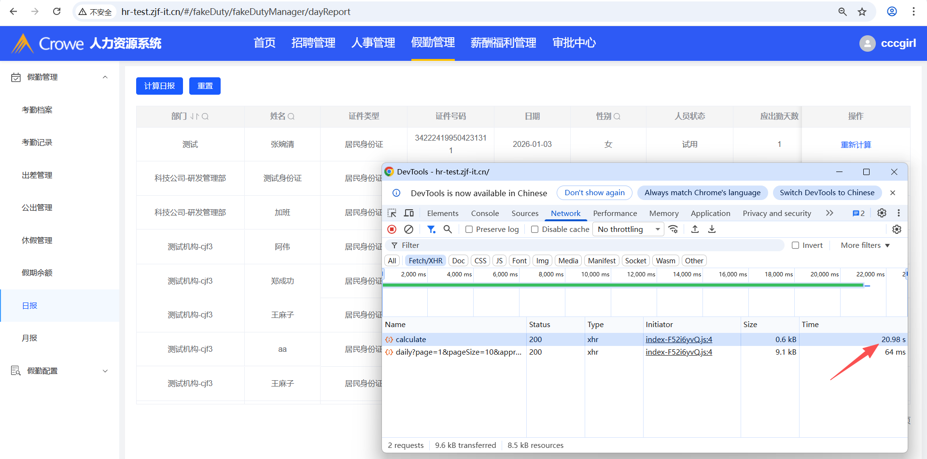Open the No throttling dropdown

tap(629, 229)
